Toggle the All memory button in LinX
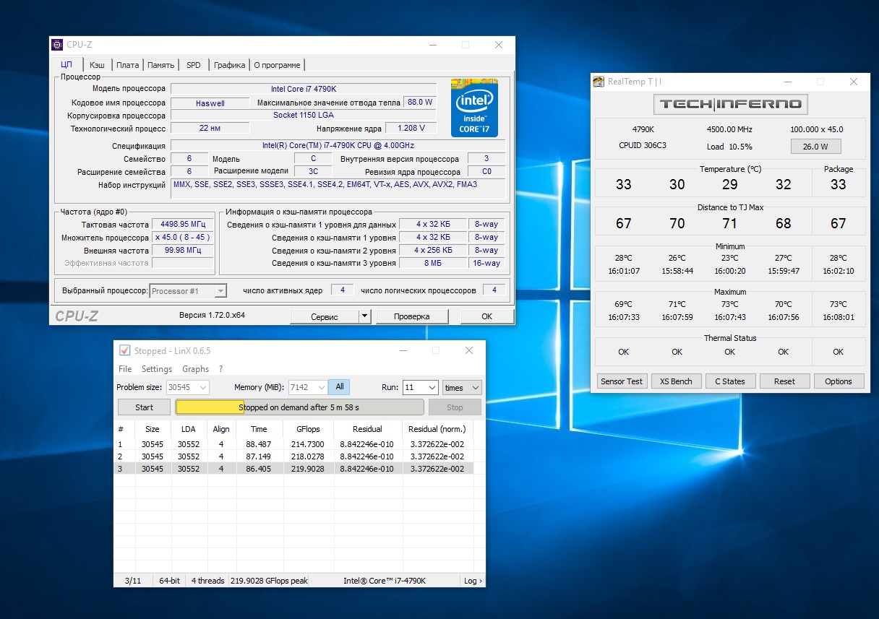The image size is (879, 619). [x=339, y=387]
